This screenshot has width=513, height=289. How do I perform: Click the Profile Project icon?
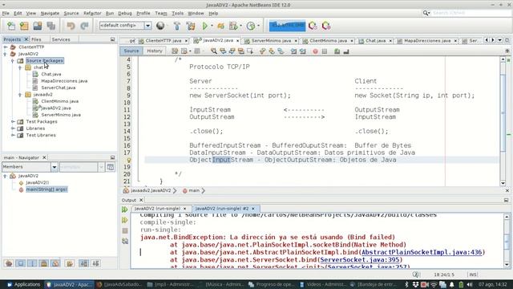click(x=233, y=26)
